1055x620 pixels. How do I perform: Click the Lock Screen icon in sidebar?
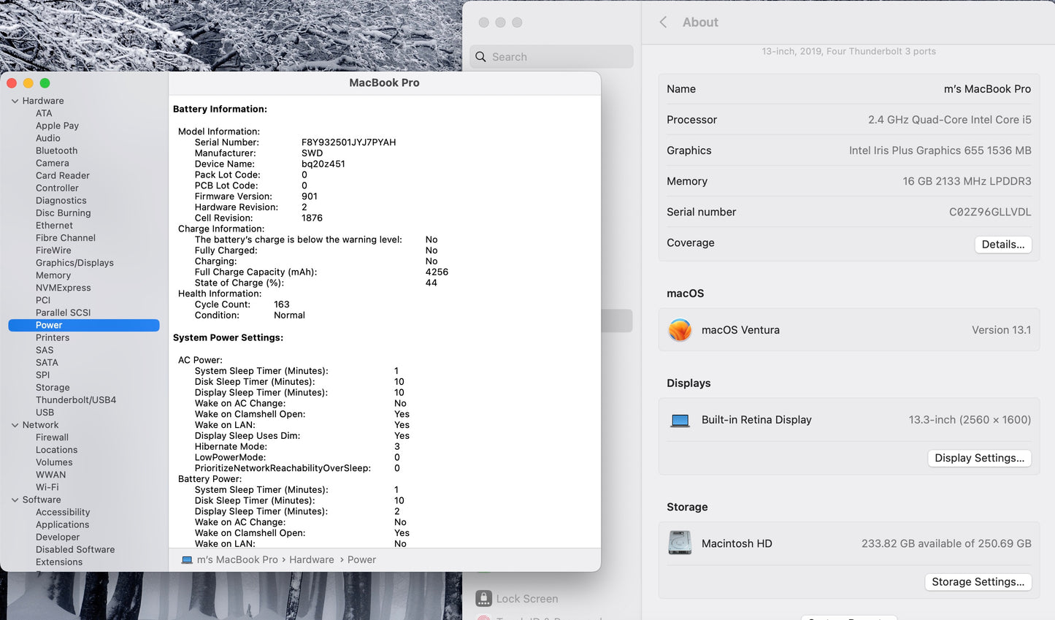pos(483,599)
